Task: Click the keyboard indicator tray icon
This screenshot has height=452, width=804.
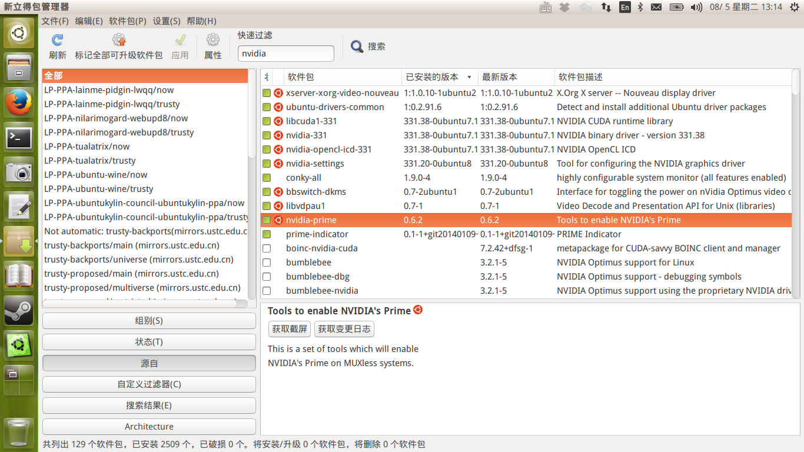Action: pyautogui.click(x=546, y=7)
